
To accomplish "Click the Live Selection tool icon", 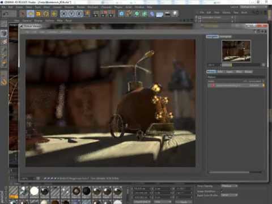I will tap(23, 14).
